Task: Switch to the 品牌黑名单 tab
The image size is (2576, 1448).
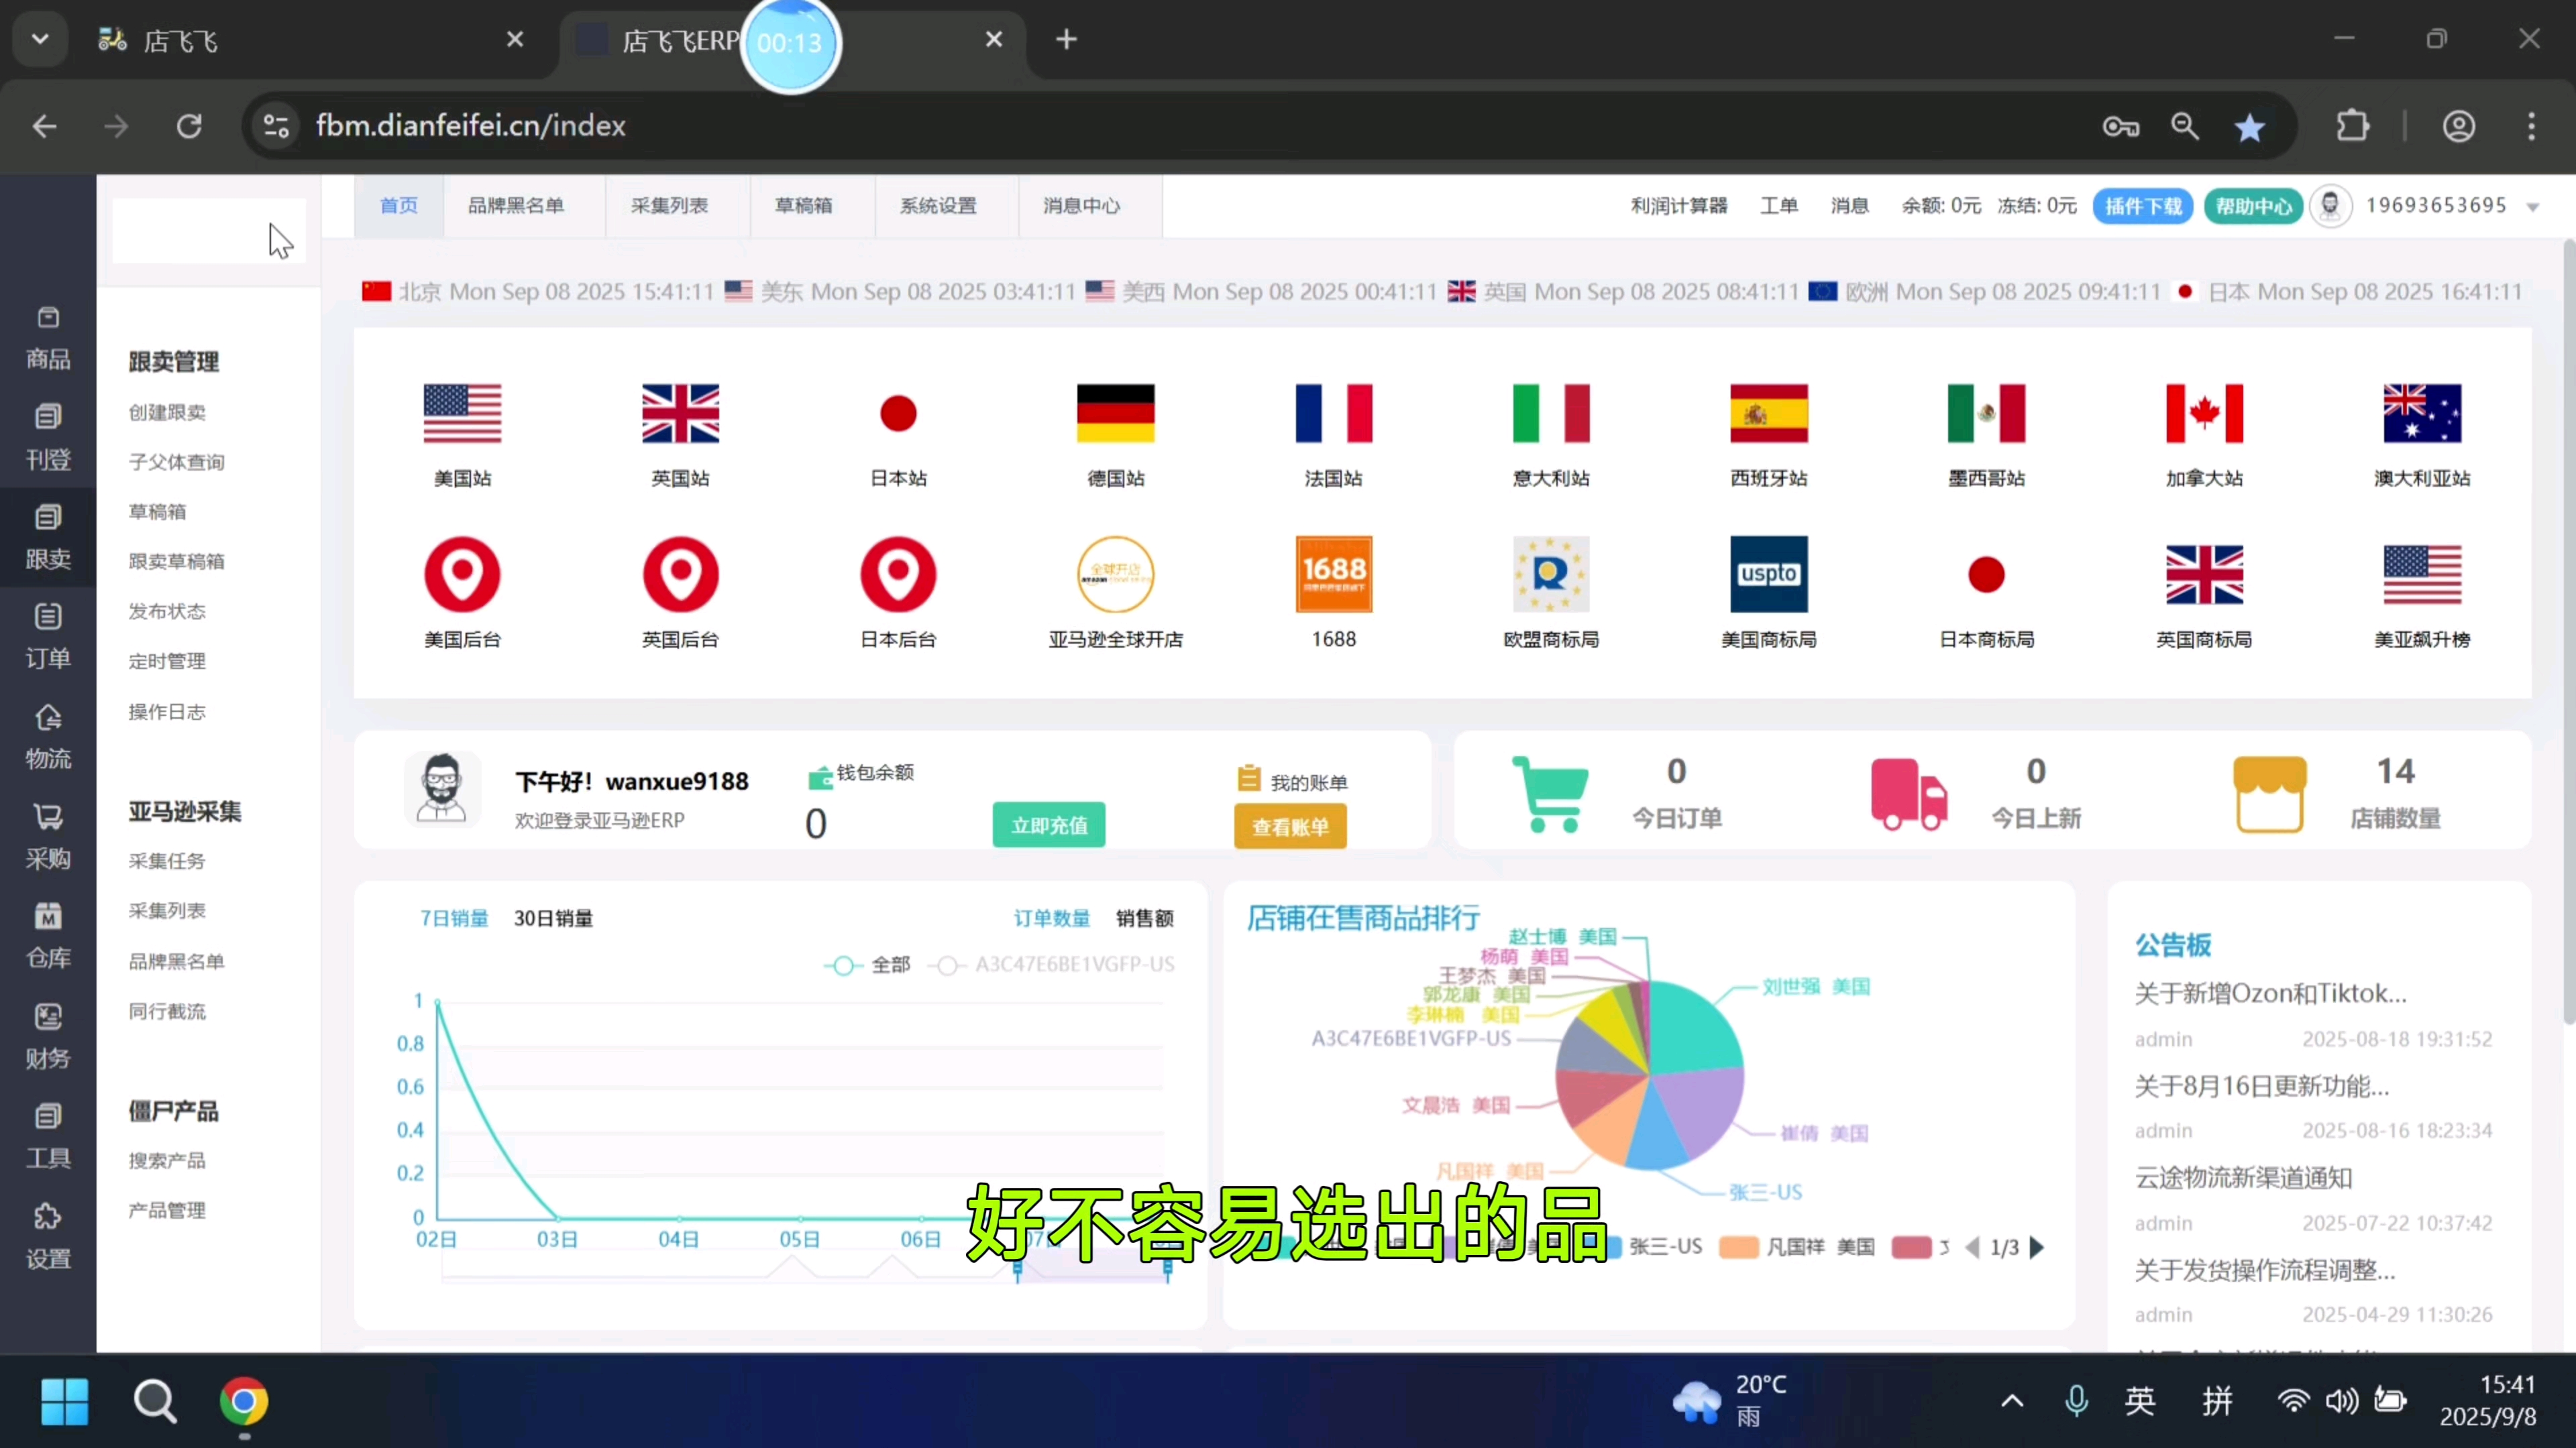Action: pos(516,206)
